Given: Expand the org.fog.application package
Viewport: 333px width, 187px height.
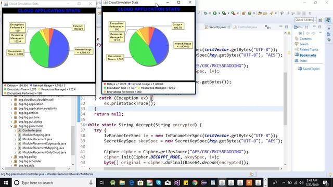Looking at the screenshot, I should point(11,104).
